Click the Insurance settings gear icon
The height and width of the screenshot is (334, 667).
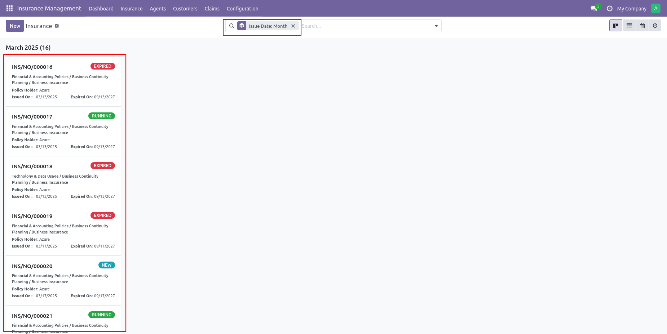57,26
